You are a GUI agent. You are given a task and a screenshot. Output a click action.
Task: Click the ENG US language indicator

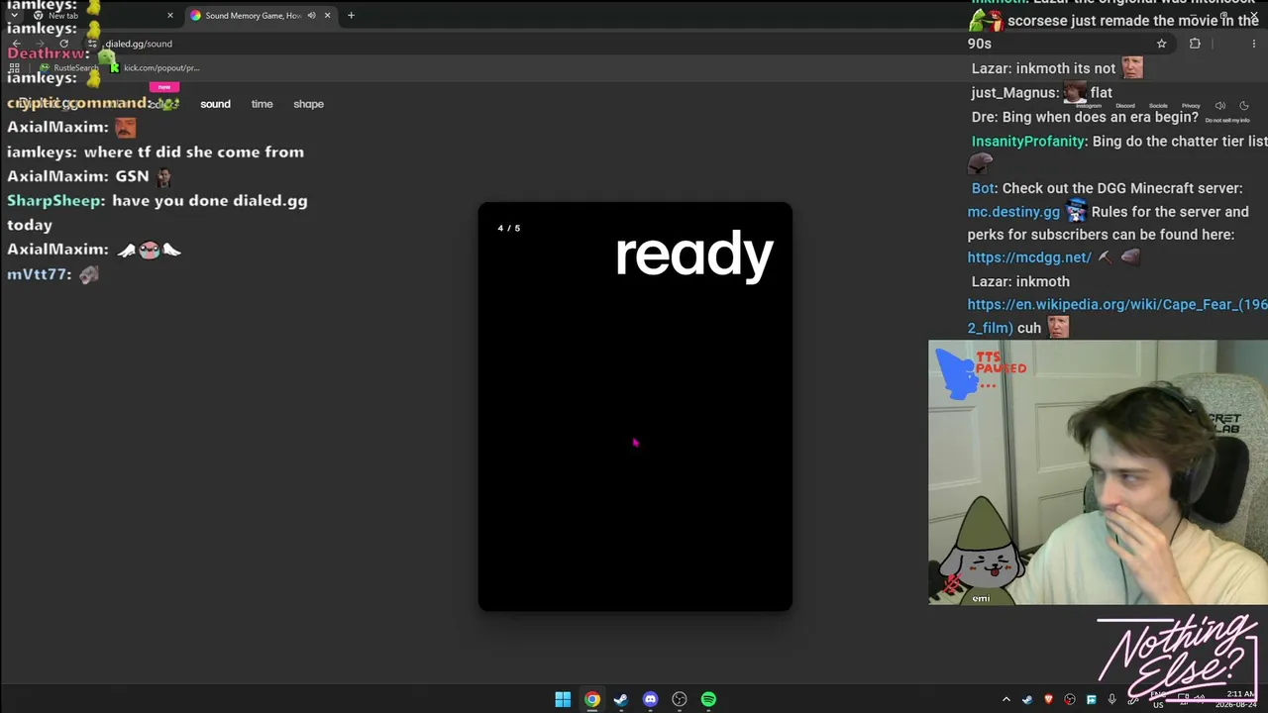point(1157,700)
